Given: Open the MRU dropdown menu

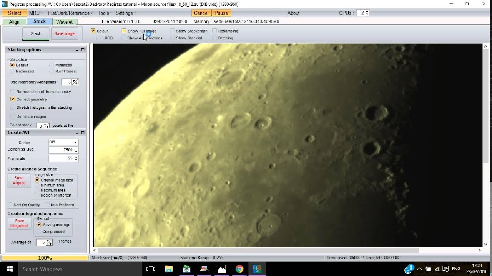Looking at the screenshot, I should (35, 13).
